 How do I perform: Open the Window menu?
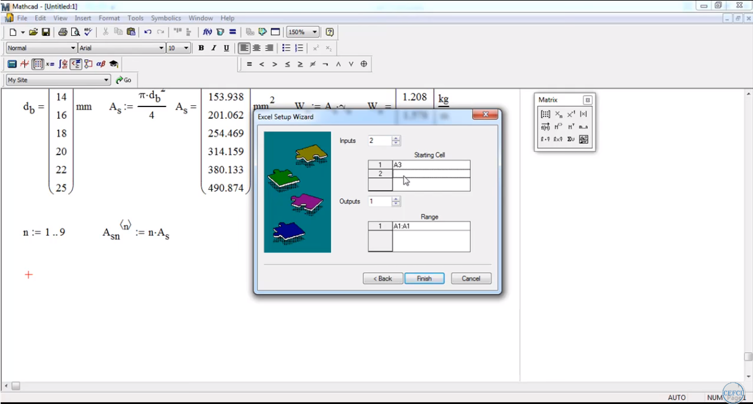[x=201, y=18]
